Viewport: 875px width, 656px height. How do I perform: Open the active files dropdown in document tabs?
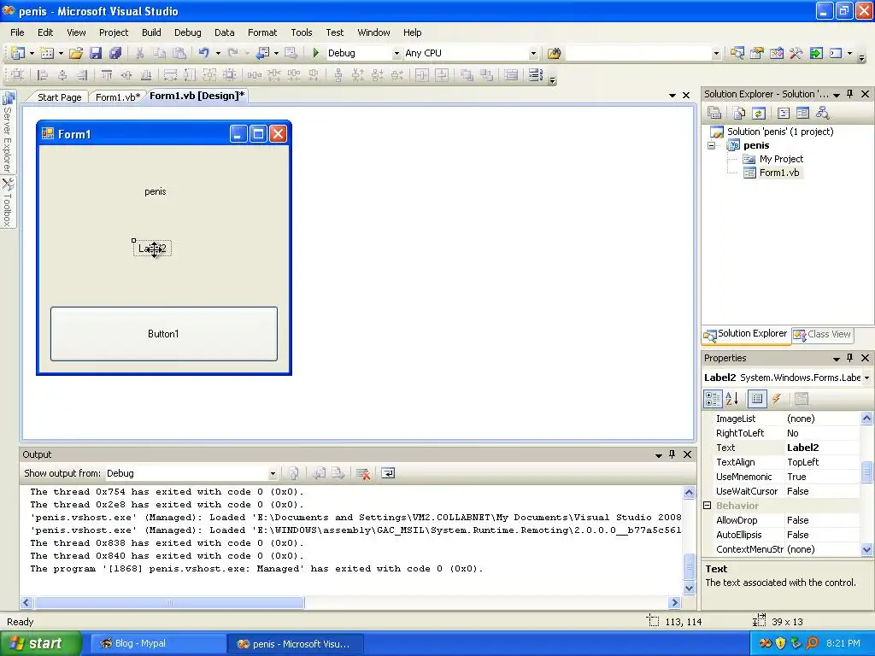coord(672,96)
